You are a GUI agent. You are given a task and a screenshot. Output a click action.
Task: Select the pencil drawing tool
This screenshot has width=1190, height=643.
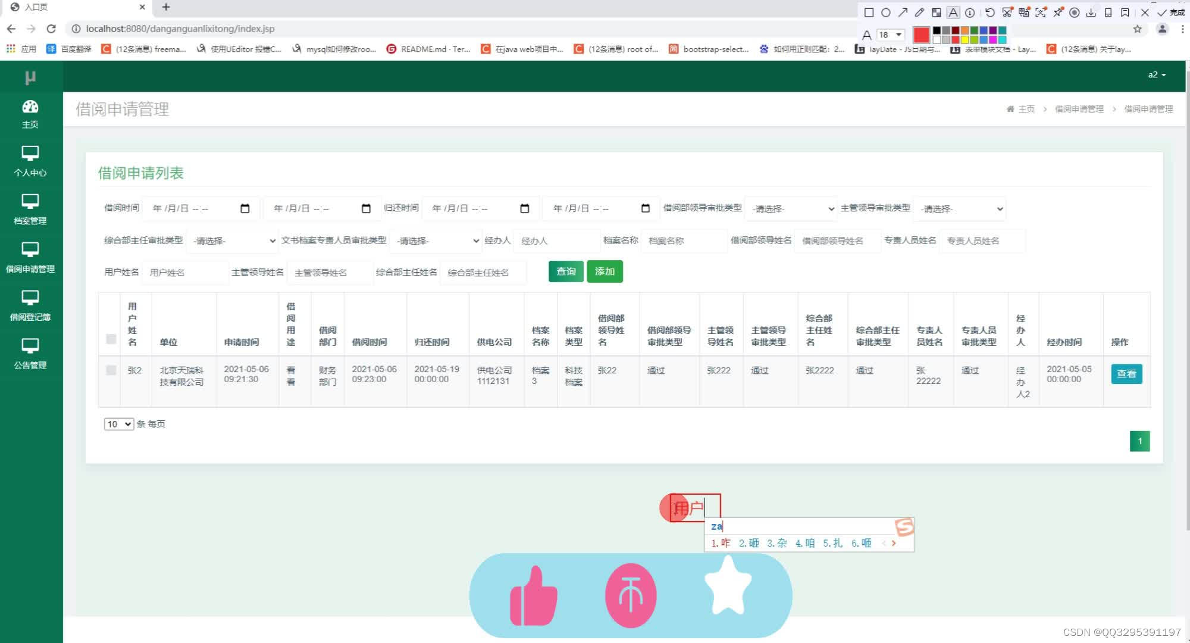pos(919,13)
